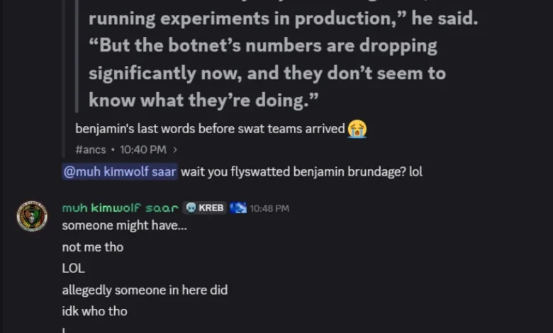This screenshot has height=333, width=553.
Task: Click the quoted text "know what they're doing."
Action: point(203,100)
